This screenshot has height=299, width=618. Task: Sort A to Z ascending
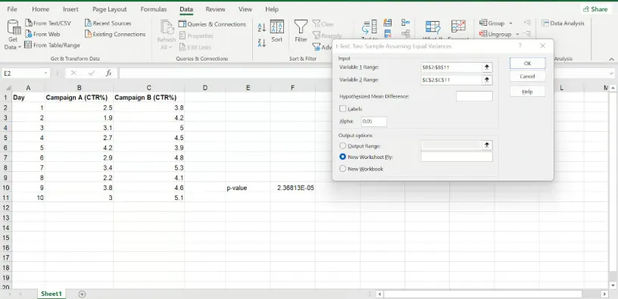[262, 27]
